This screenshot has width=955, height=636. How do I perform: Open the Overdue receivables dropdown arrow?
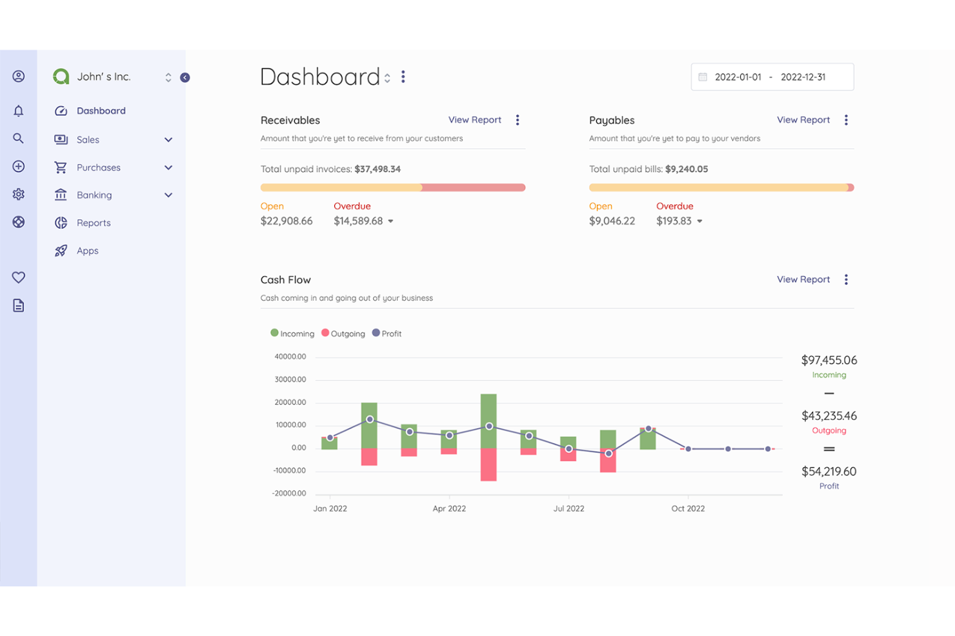[391, 221]
